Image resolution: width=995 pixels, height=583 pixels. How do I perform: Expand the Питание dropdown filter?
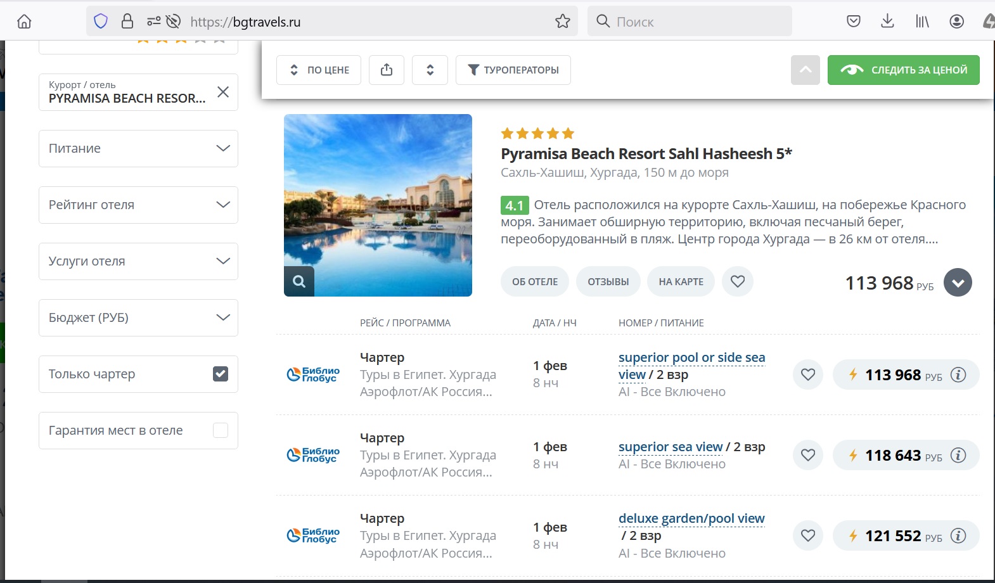138,148
